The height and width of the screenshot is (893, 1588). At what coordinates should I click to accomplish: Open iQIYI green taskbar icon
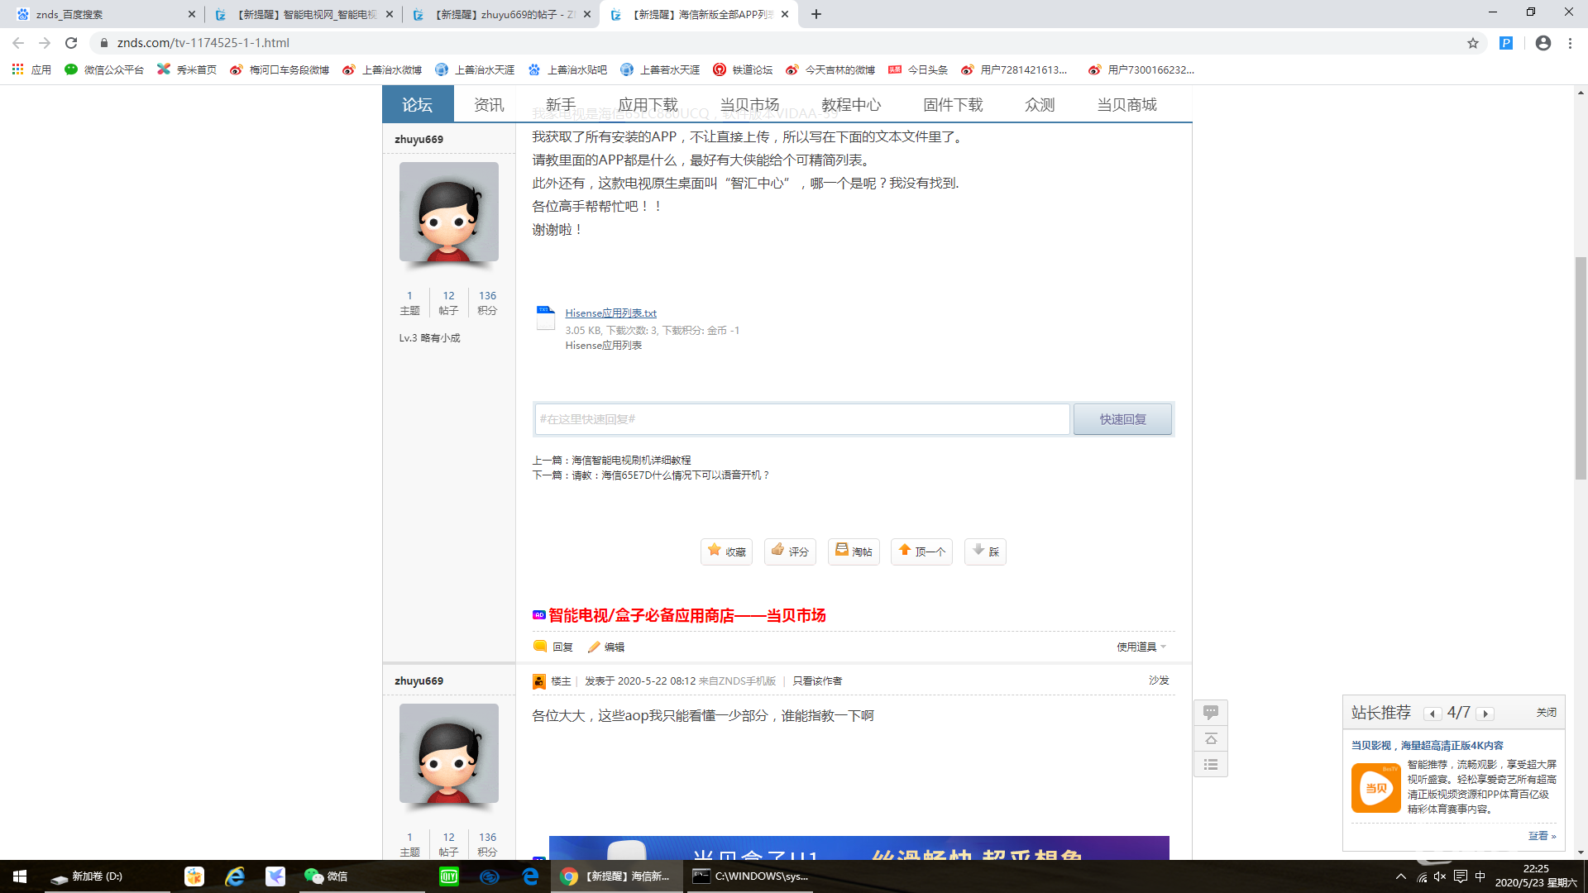(x=449, y=876)
